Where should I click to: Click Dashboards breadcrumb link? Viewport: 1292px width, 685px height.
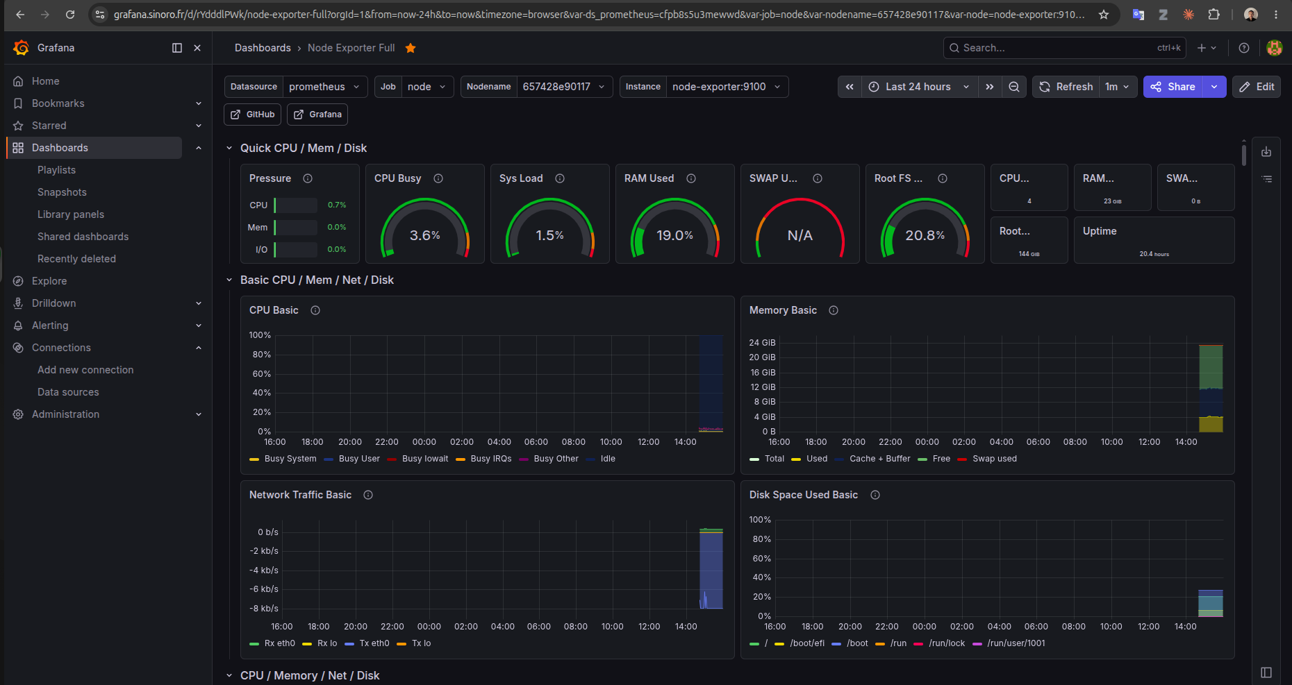pos(263,48)
